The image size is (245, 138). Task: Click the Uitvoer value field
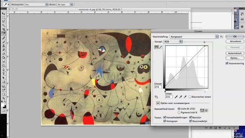coord(158,87)
